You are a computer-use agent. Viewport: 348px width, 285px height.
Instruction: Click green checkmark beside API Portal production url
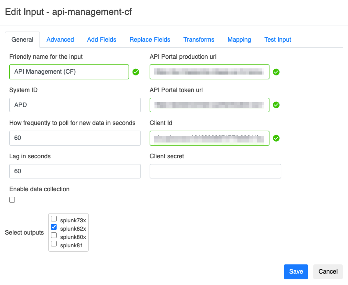click(276, 72)
